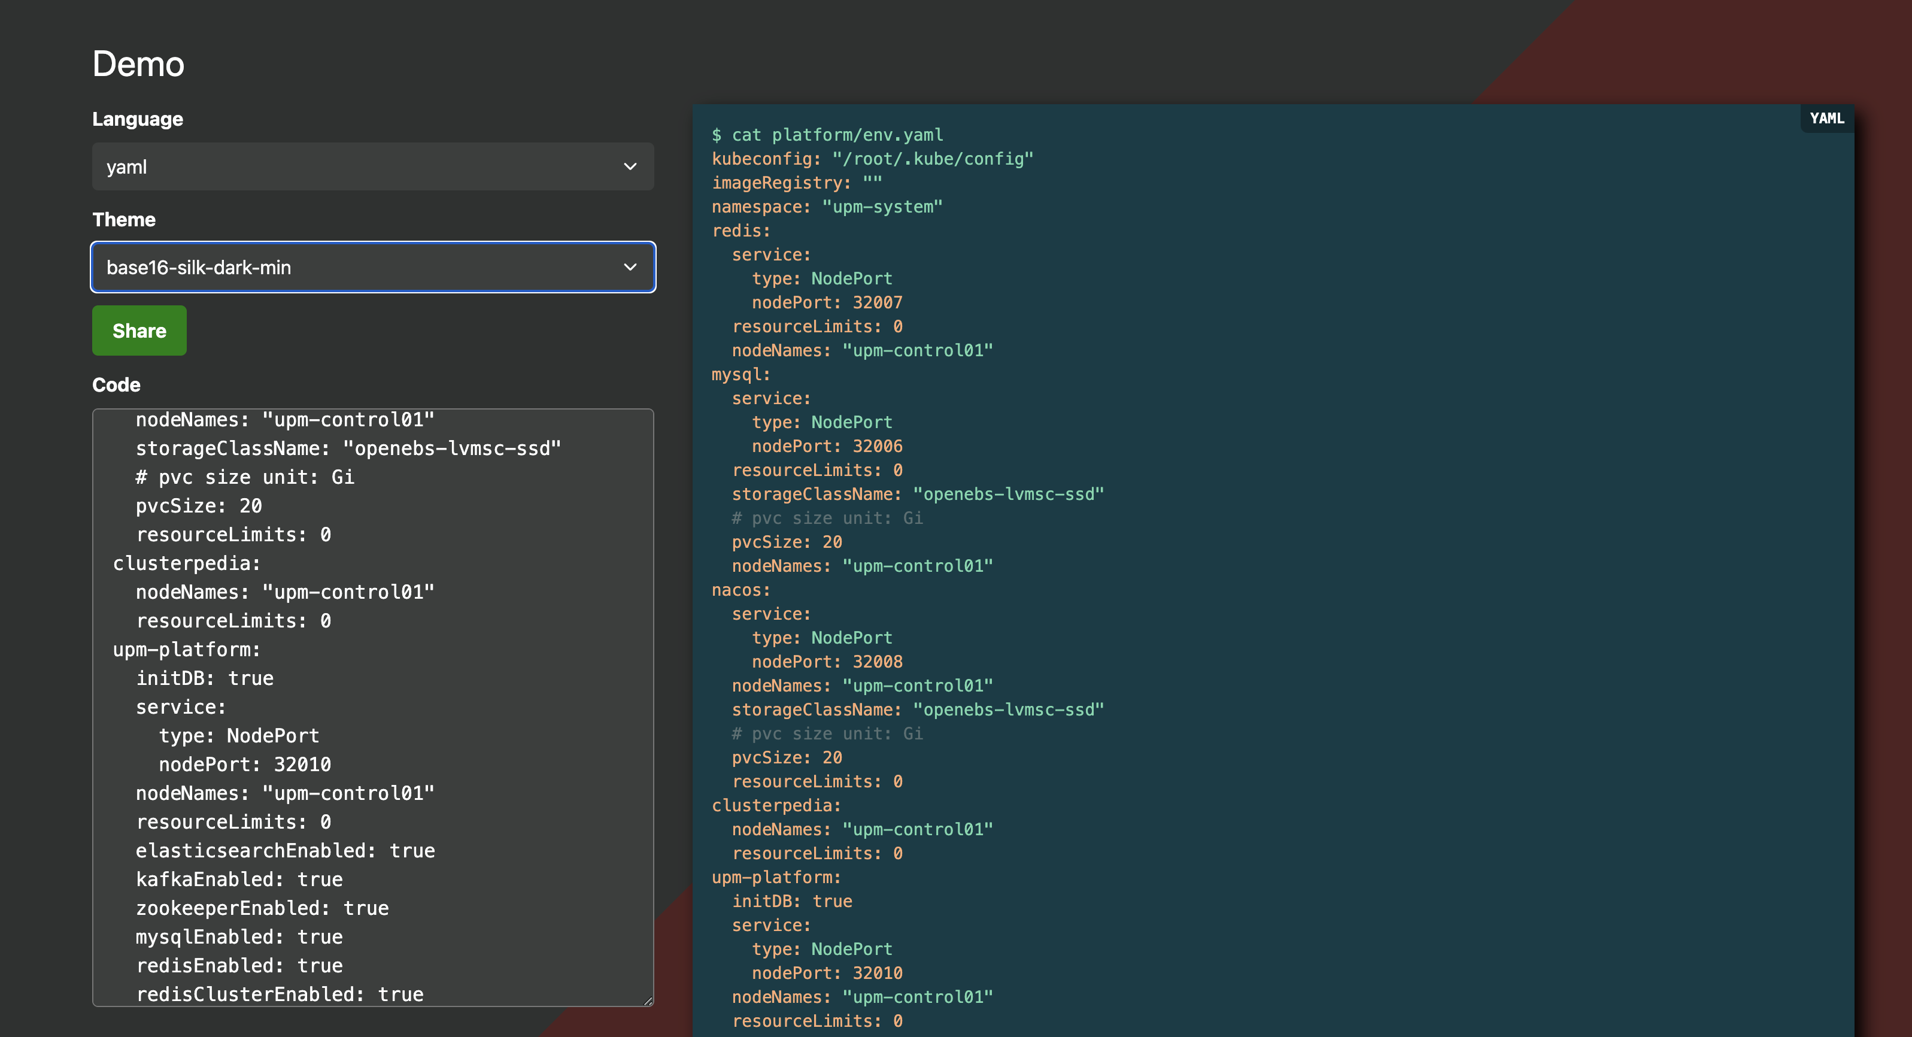Image resolution: width=1912 pixels, height=1037 pixels.
Task: Open the Theme dropdown showing base16-silk-dark-min
Action: (372, 267)
